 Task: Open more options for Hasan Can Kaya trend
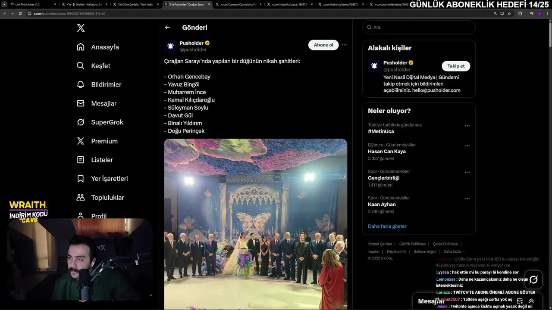tap(467, 146)
